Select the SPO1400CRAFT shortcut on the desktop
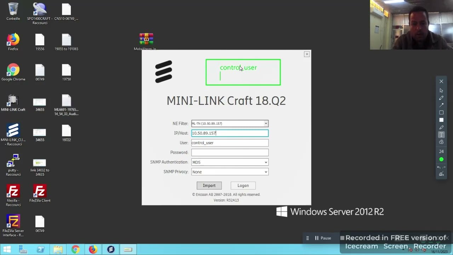The image size is (453, 255). coord(40,13)
